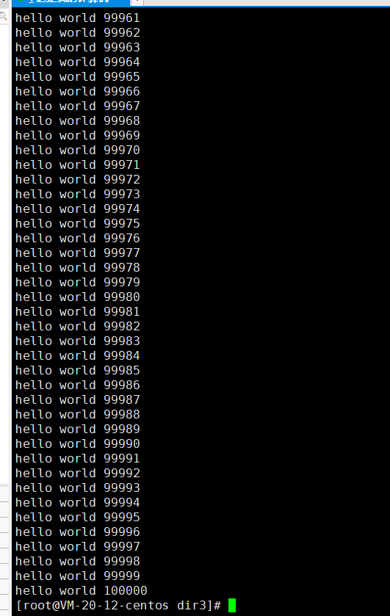
Task: Click the green terminal cursor block
Action: tap(232, 605)
